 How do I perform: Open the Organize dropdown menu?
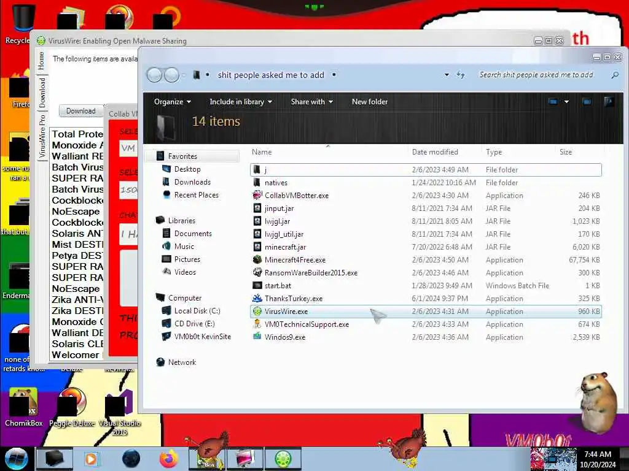(173, 102)
